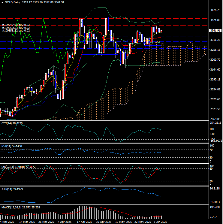Click the 12 May 2025 date marker
This screenshot has height=224, width=223.
pyautogui.click(x=123, y=222)
